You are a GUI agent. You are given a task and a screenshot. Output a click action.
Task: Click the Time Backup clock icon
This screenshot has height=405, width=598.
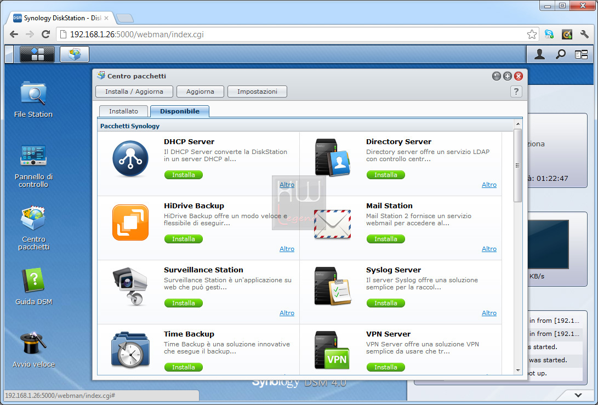130,350
